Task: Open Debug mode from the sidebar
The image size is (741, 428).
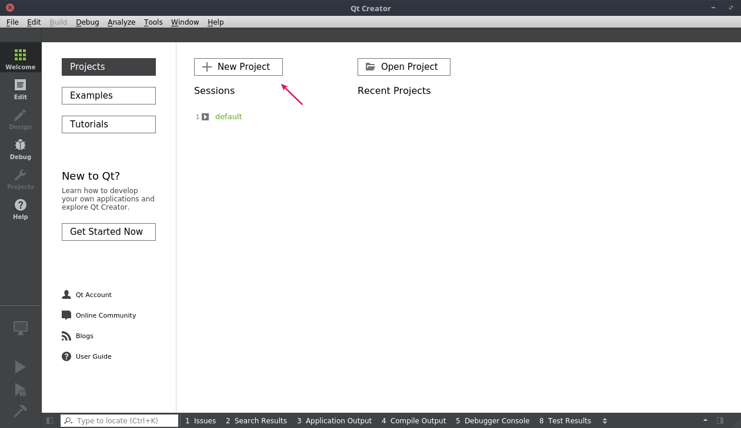Action: pos(20,148)
